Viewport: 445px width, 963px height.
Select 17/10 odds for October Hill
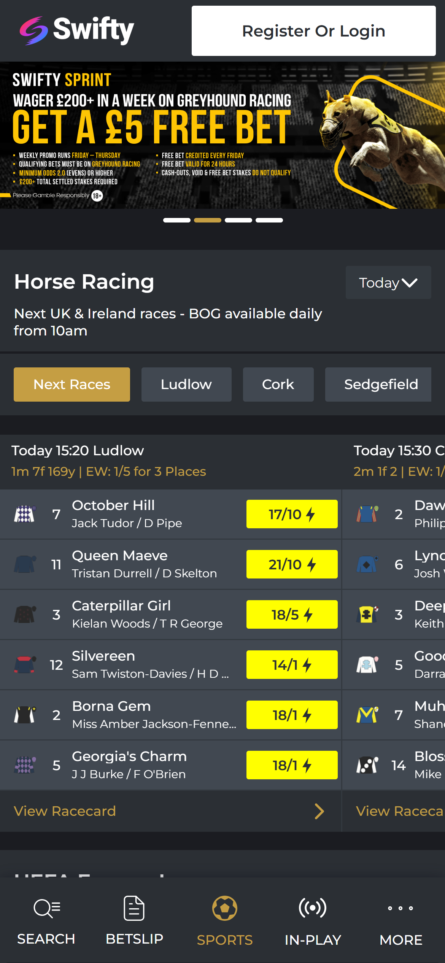[292, 514]
